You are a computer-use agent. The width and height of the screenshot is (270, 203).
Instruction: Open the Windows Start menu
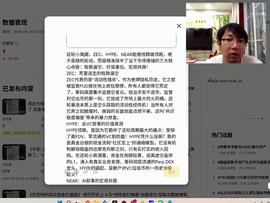pyautogui.click(x=60, y=202)
